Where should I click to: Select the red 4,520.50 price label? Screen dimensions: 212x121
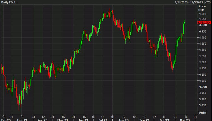(x=204, y=23)
